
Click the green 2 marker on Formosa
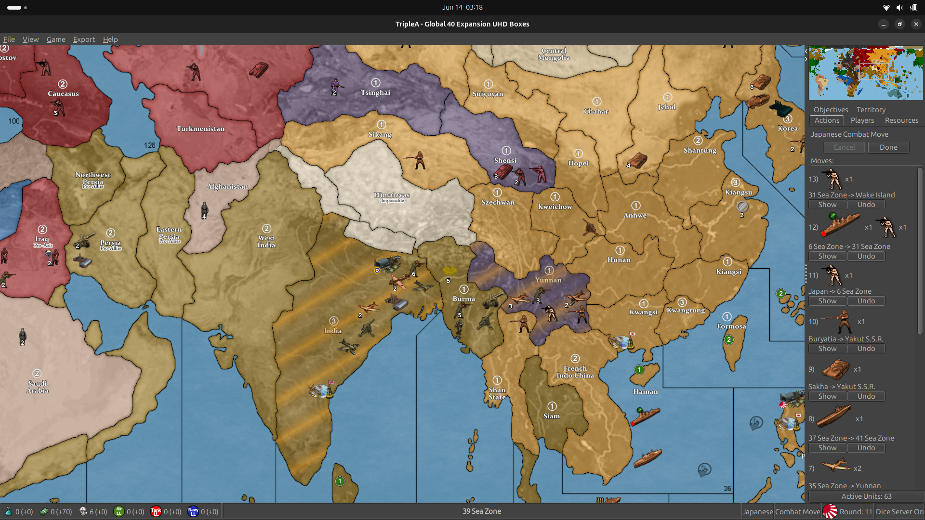pos(729,340)
